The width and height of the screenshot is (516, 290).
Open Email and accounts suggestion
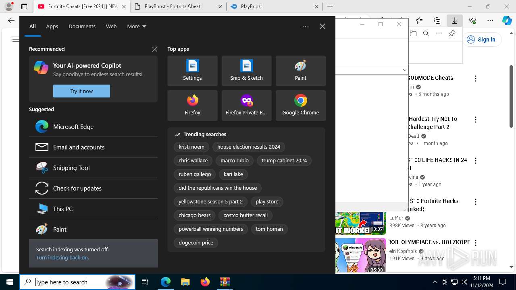[x=93, y=147]
